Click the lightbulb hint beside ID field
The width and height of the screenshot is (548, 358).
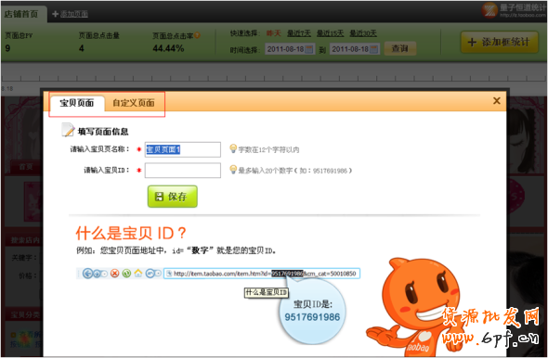(233, 170)
